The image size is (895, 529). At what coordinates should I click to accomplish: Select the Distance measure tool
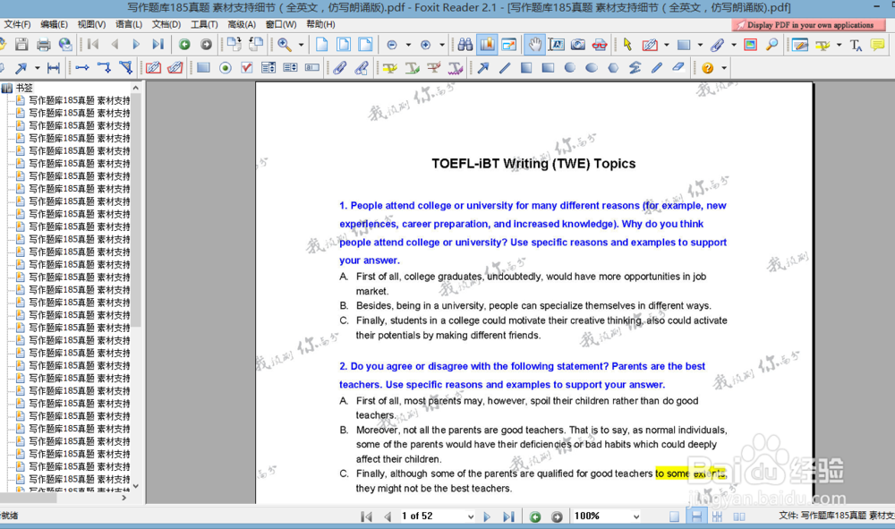pyautogui.click(x=53, y=68)
